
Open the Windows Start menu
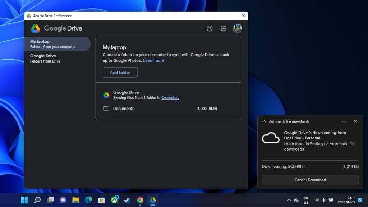(x=24, y=200)
